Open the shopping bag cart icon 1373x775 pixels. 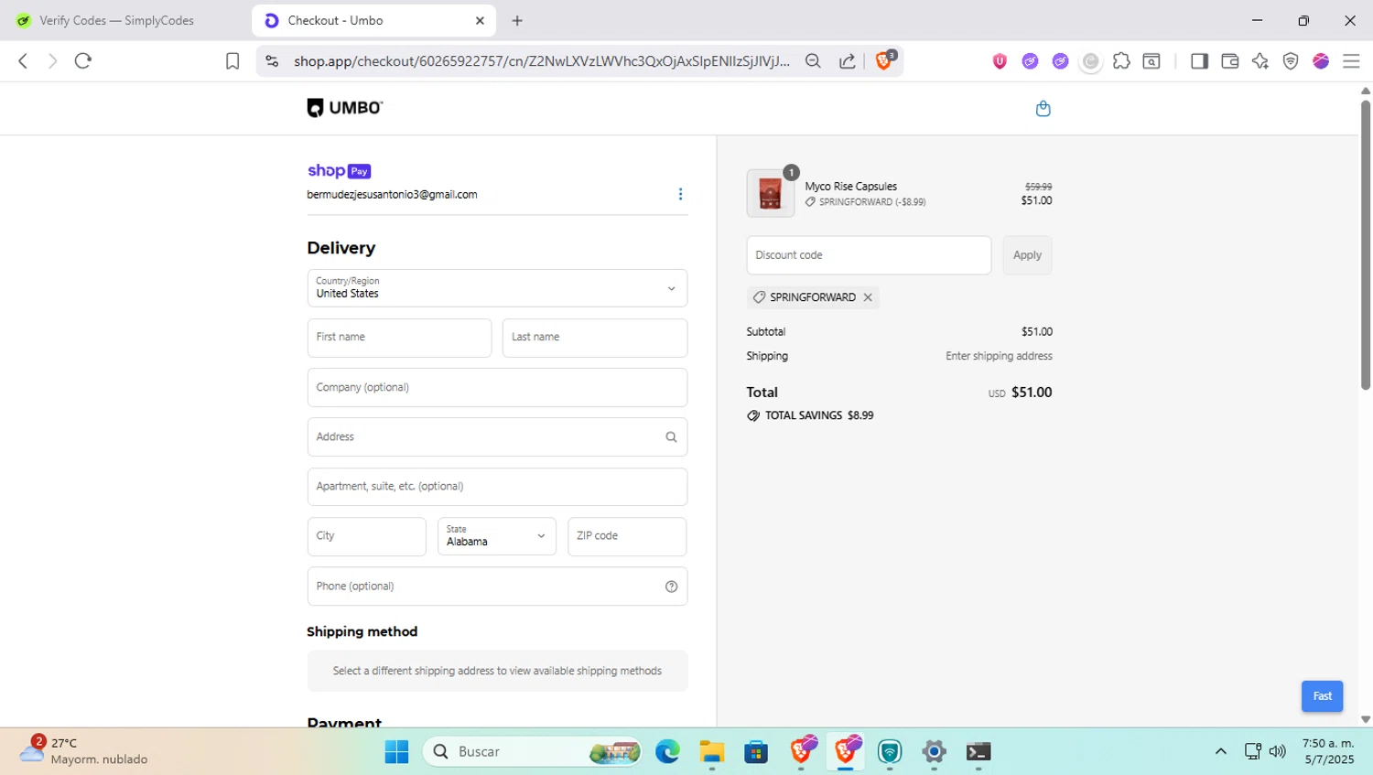coord(1043,109)
